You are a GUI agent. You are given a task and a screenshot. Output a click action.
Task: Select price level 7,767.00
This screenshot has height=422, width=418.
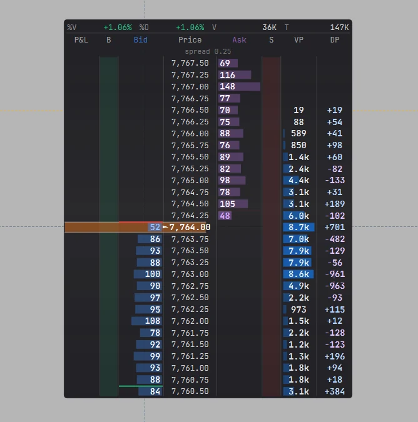pos(190,87)
